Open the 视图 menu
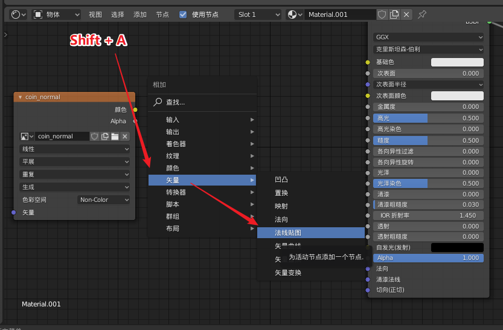The height and width of the screenshot is (330, 503). click(95, 15)
